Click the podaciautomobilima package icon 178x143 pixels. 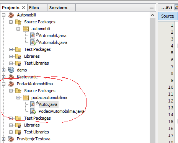26,97
